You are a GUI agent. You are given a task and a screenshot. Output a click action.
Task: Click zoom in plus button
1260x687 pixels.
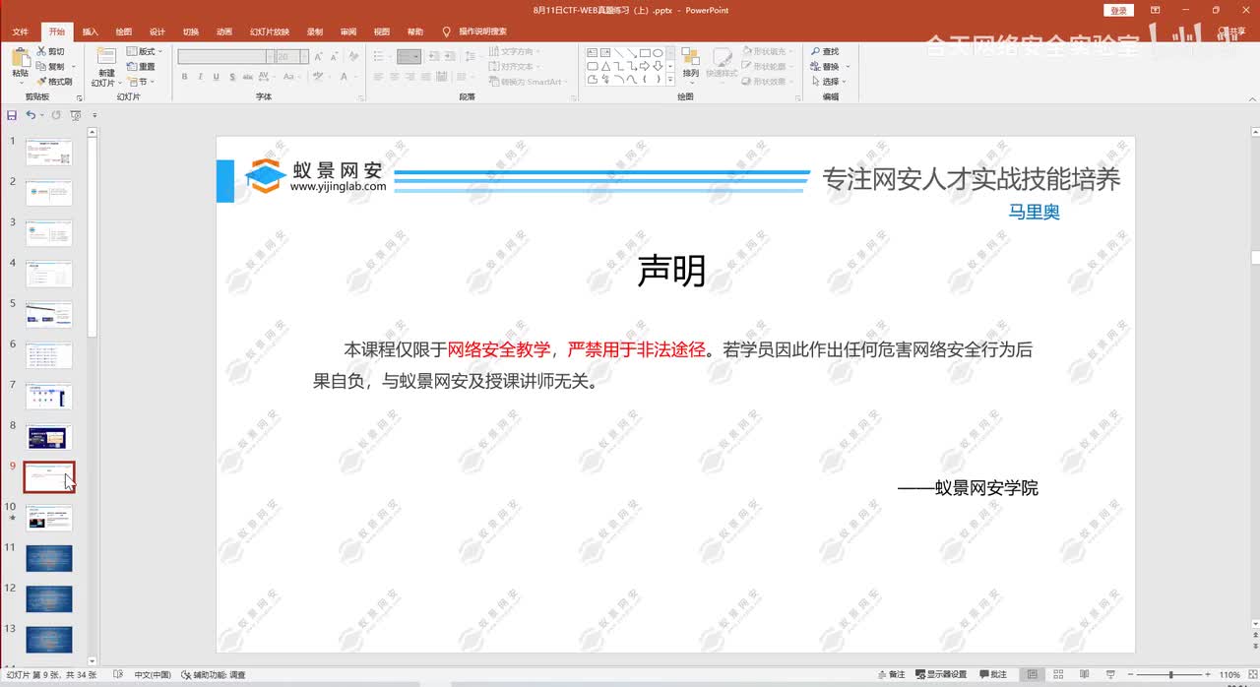tap(1208, 674)
